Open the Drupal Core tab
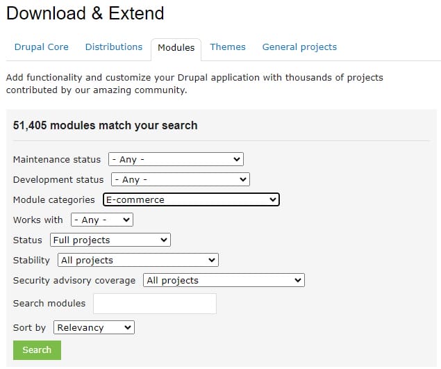 [42, 47]
